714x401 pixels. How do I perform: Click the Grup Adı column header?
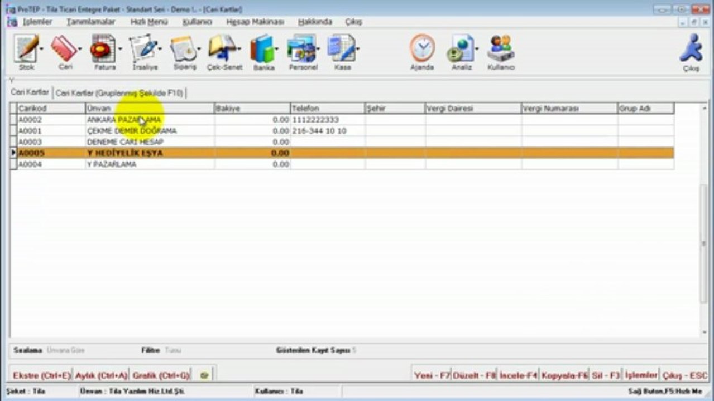[646, 109]
